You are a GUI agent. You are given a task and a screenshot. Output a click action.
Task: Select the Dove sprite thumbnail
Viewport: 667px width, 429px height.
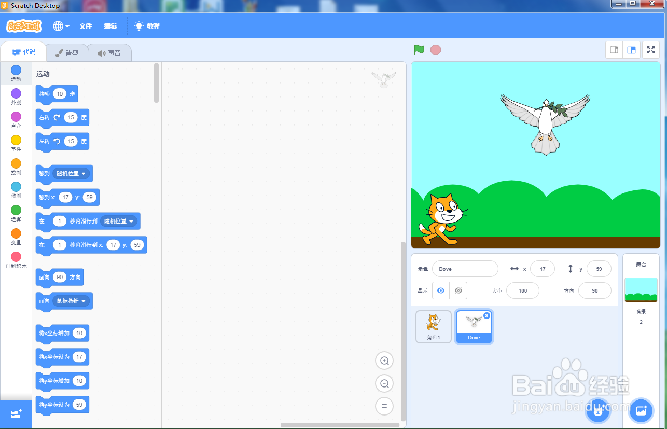(x=474, y=327)
